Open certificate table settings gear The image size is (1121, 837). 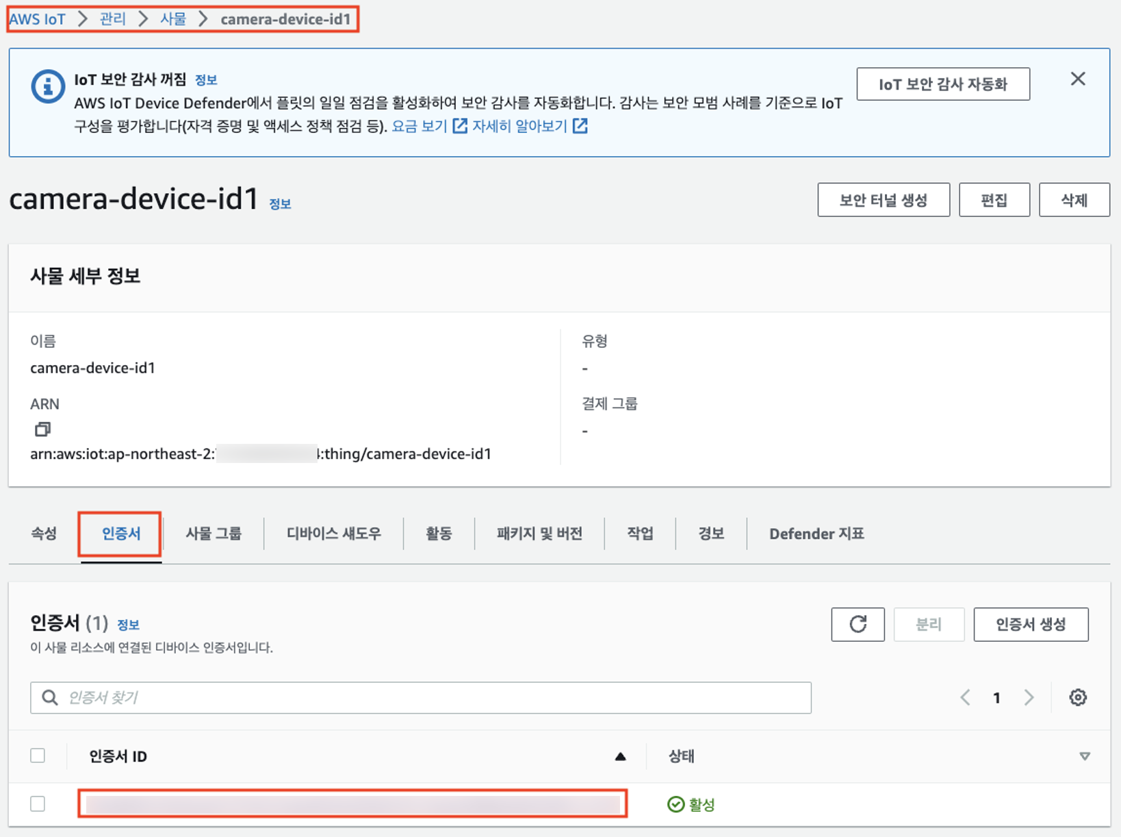tap(1078, 697)
